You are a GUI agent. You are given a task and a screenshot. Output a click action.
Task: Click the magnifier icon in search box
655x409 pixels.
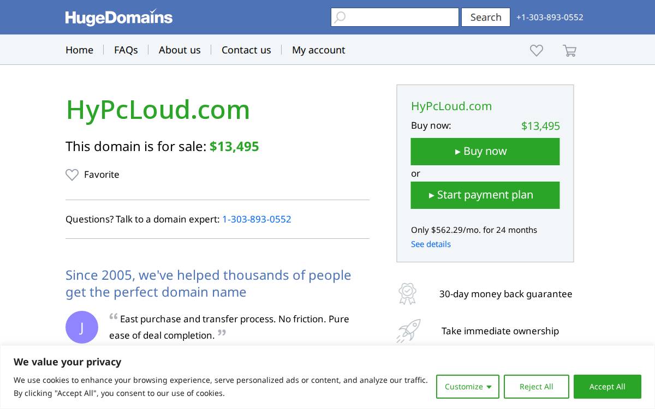pos(340,17)
